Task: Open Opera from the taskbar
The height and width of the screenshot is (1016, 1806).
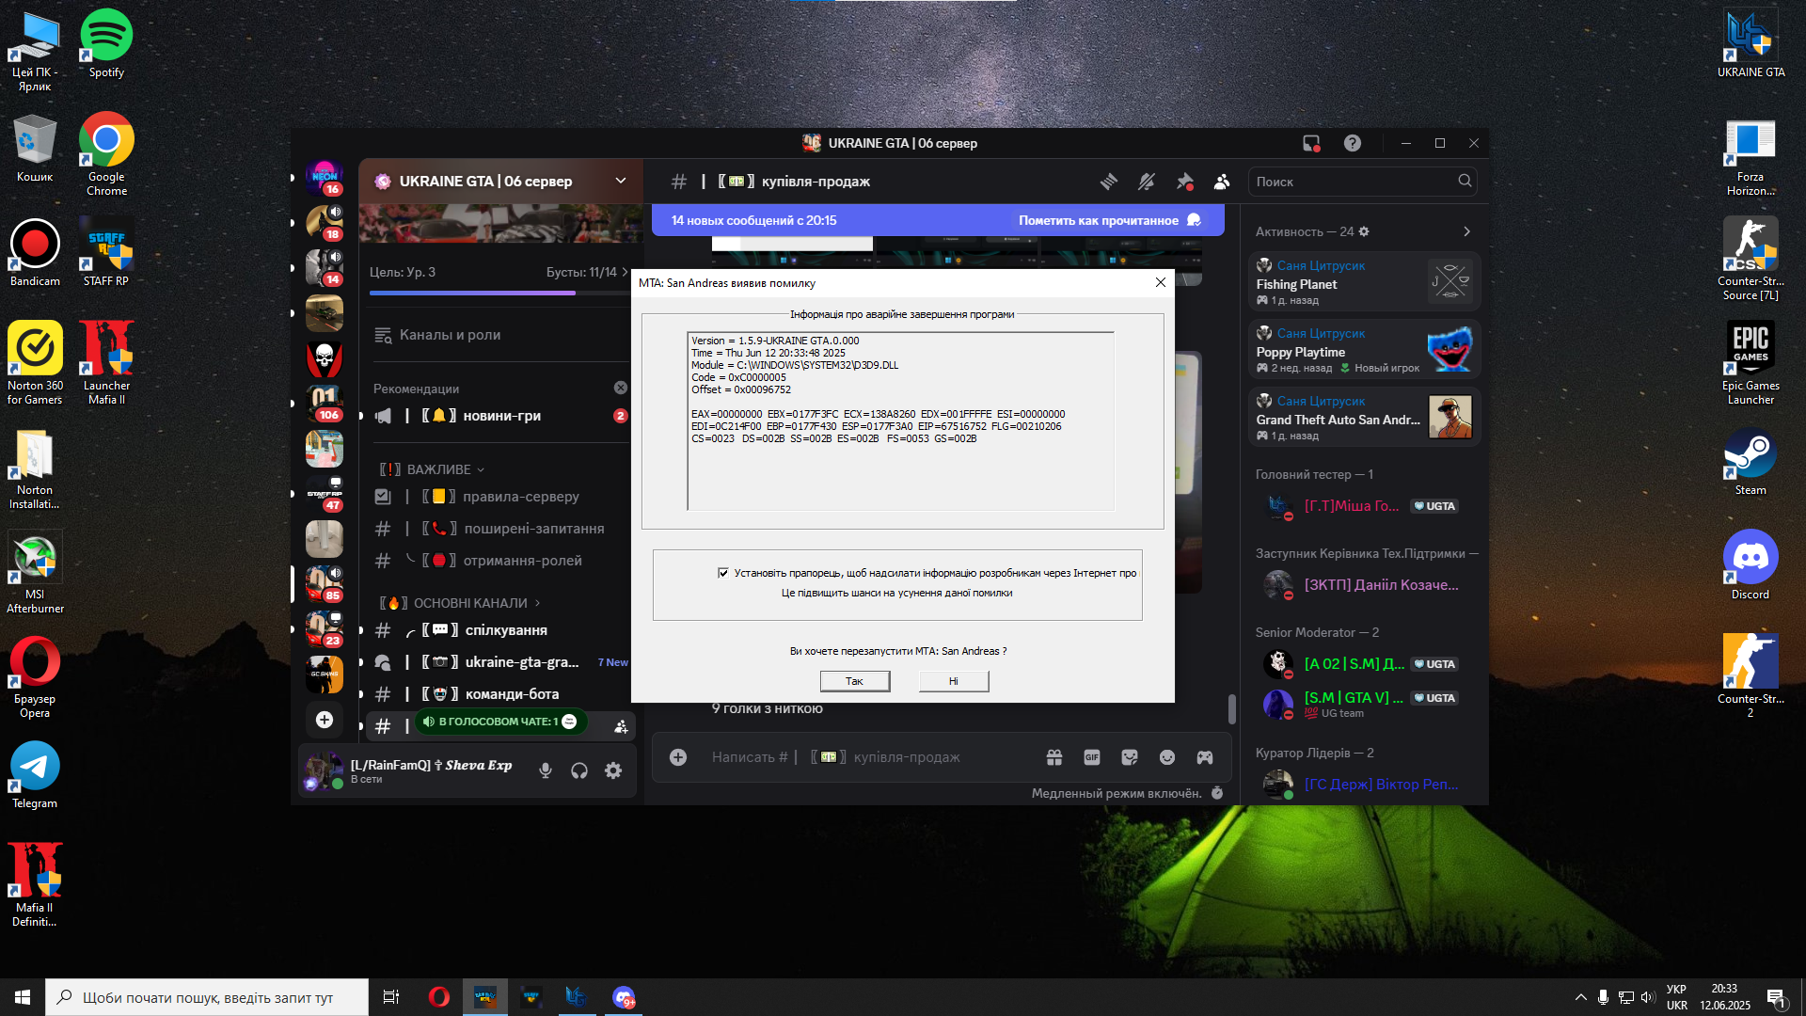Action: [x=439, y=997]
